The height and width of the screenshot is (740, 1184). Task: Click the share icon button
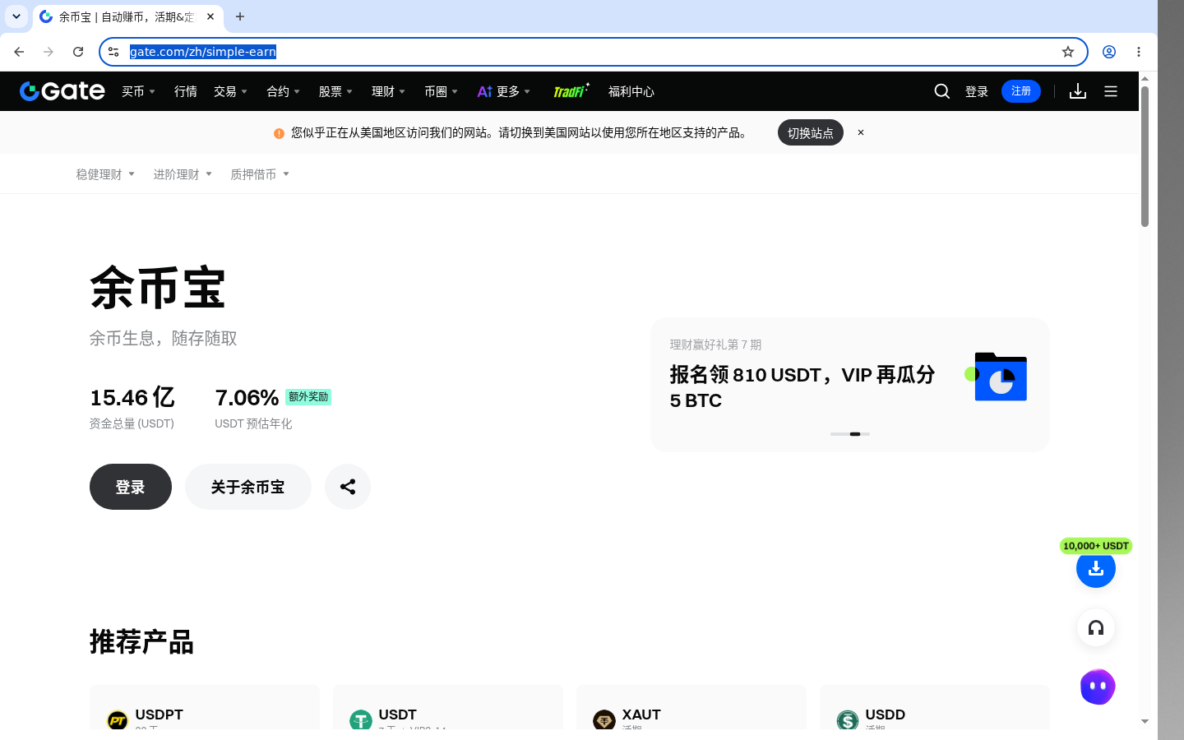[348, 487]
